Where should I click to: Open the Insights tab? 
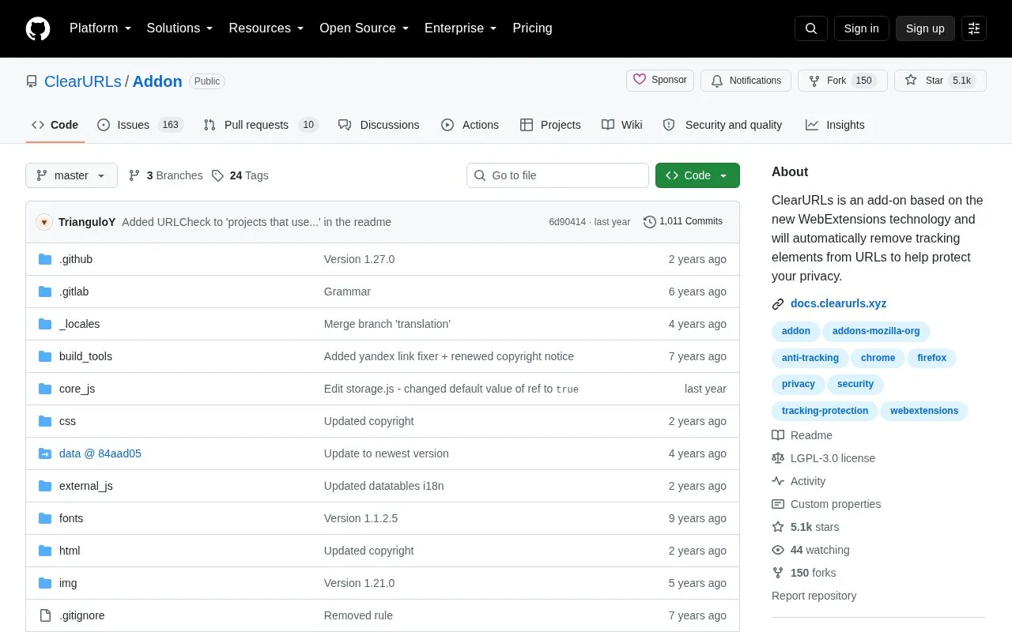[x=835, y=125]
